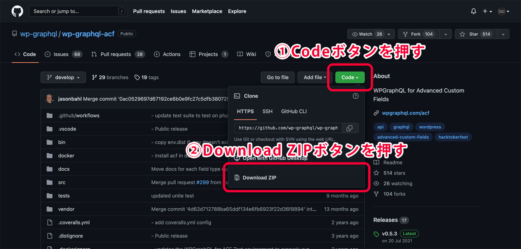The image size is (521, 249).
Task: Switch to the Issues repository tab
Action: 63,54
